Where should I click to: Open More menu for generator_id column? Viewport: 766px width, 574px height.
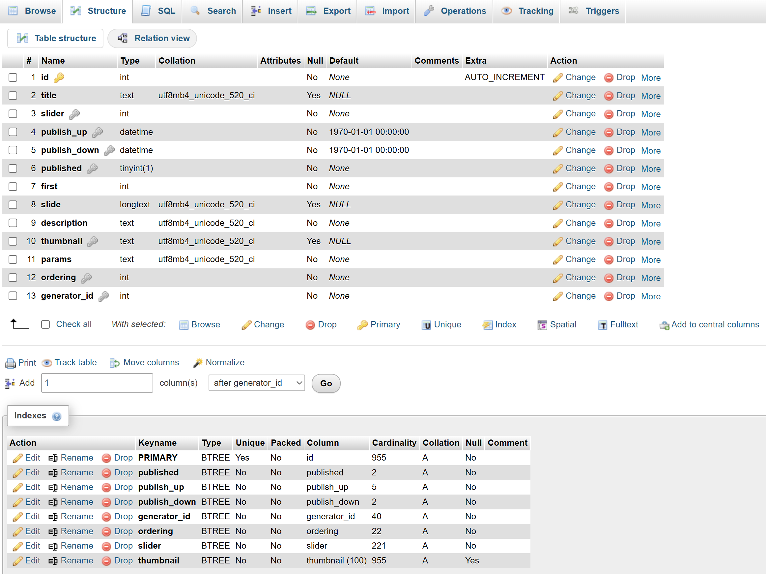650,296
